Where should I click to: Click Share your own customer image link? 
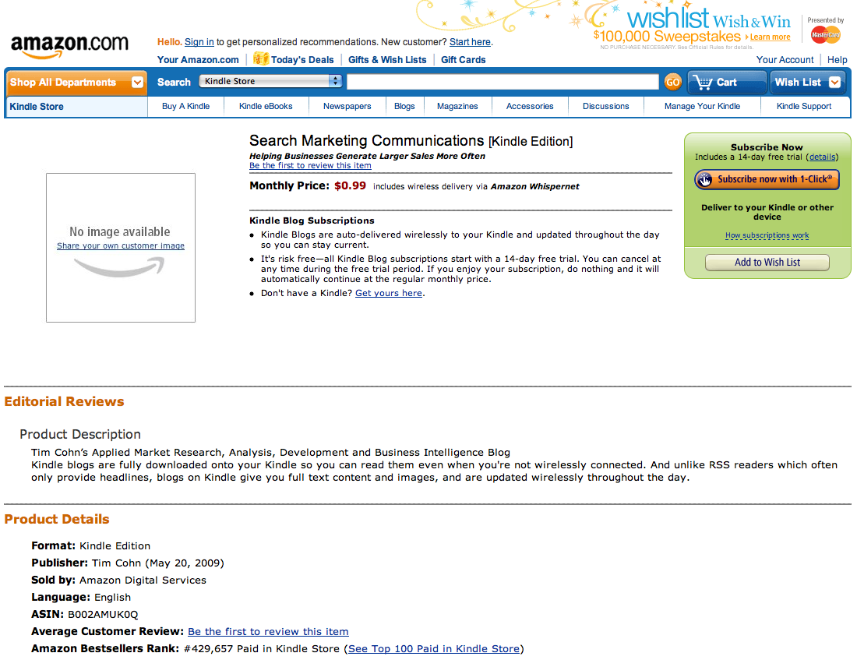[121, 246]
